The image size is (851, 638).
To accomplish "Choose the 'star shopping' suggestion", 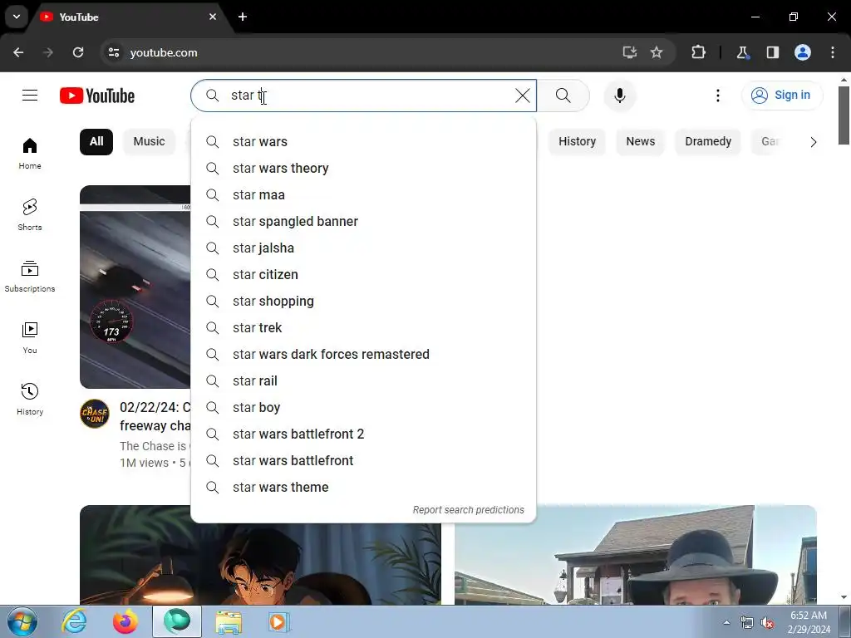I will coord(363,301).
